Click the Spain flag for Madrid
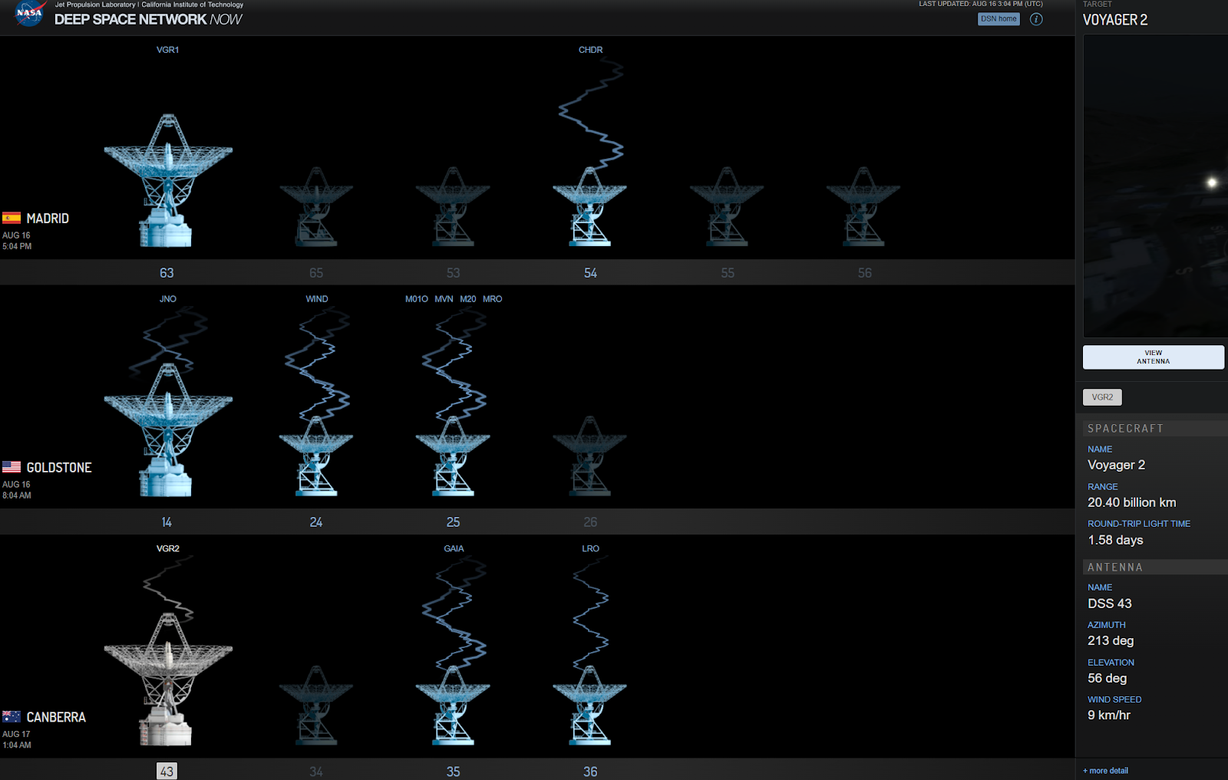This screenshot has height=780, width=1228. point(12,218)
